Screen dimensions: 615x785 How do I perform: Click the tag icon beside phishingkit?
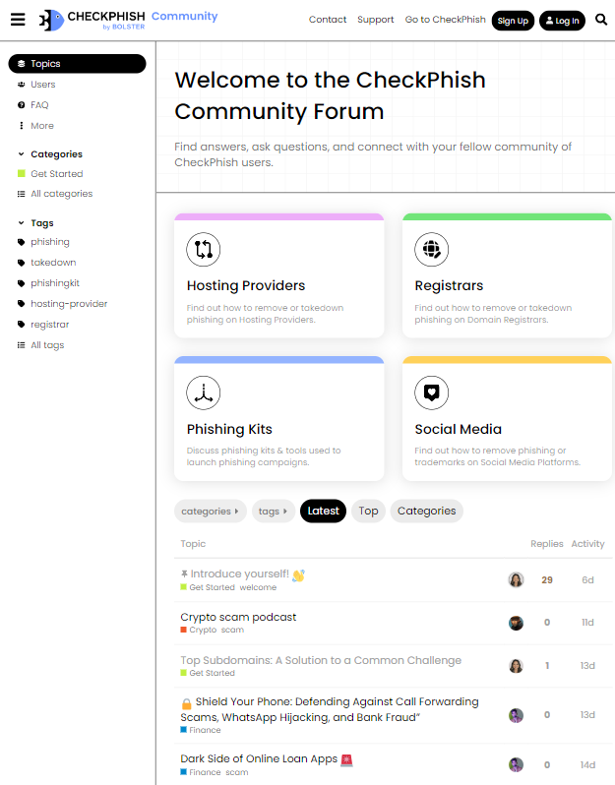(x=21, y=283)
